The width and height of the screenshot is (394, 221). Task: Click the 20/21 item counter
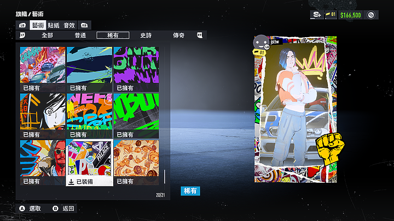160,195
